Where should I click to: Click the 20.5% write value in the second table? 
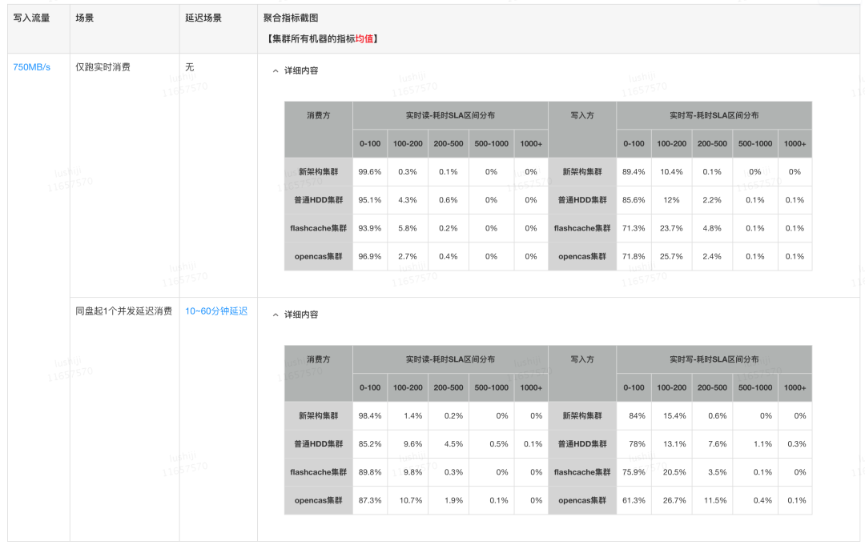pyautogui.click(x=674, y=472)
